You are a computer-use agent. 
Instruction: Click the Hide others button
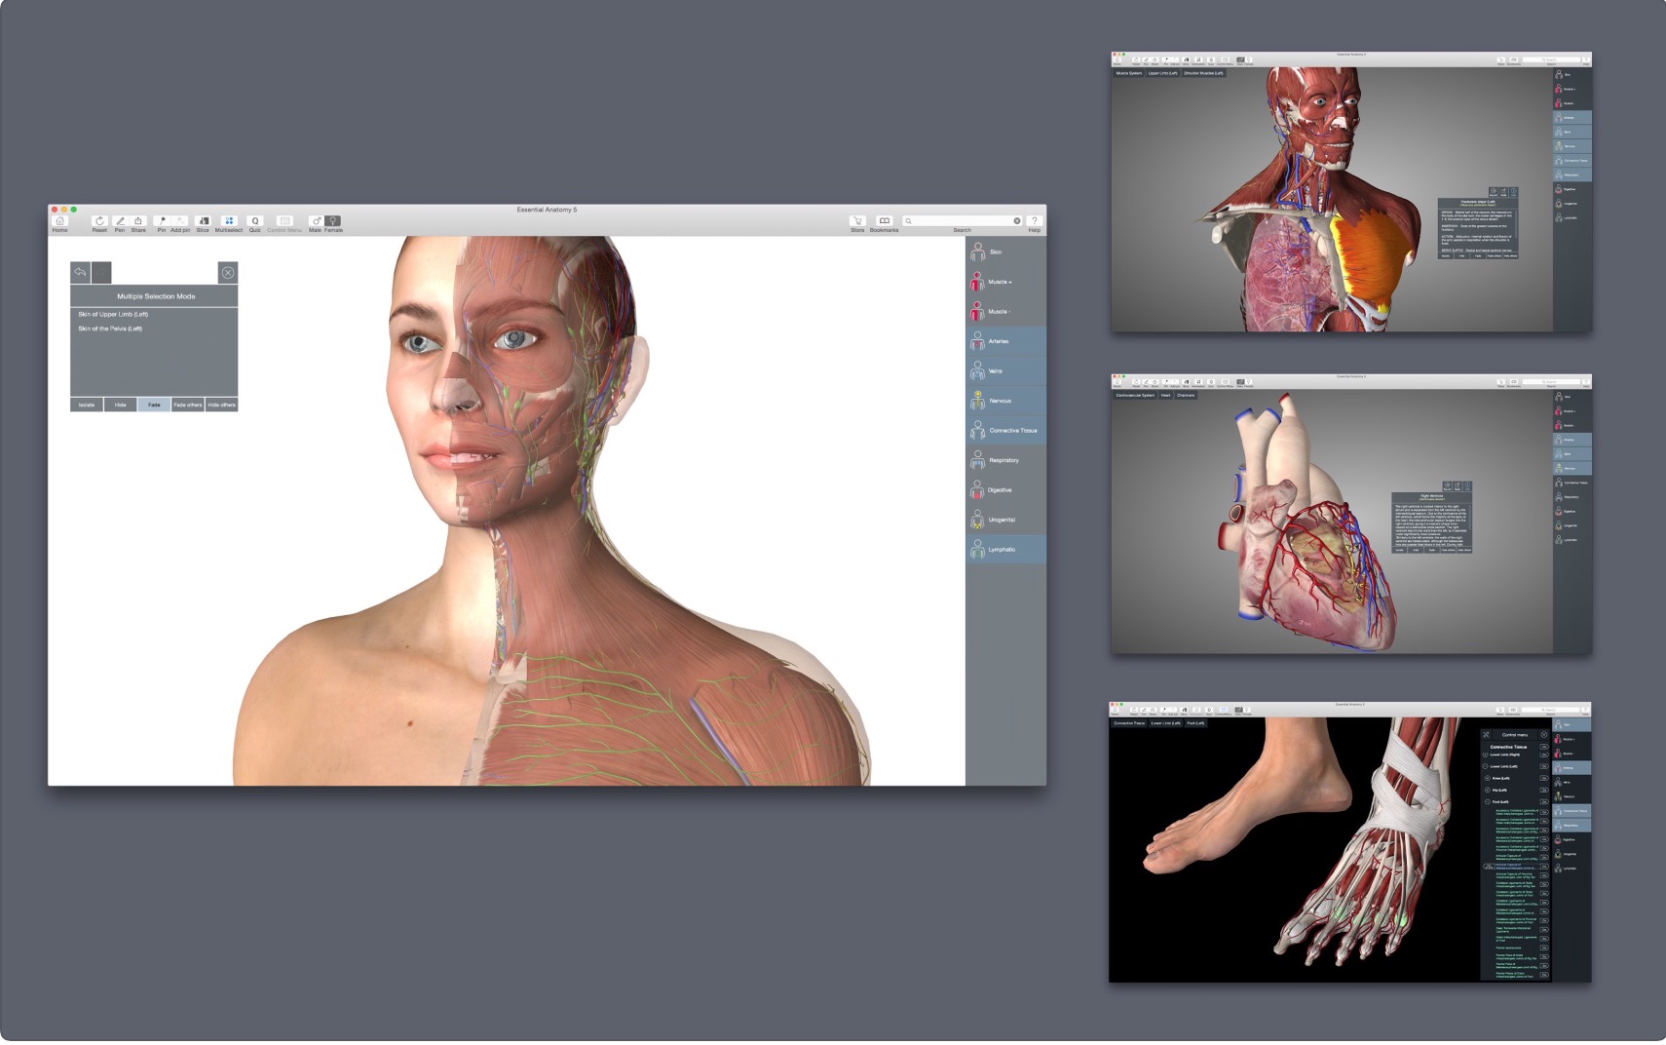[221, 405]
